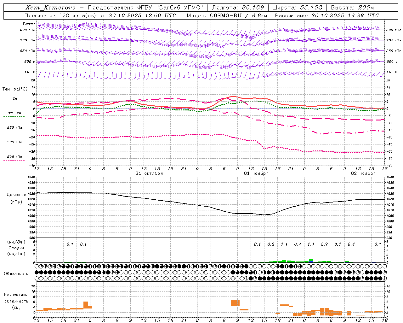This screenshot has width=403, height=323.
Task: Click the 0.3 three-hour precipitation value
Action: pos(271,244)
